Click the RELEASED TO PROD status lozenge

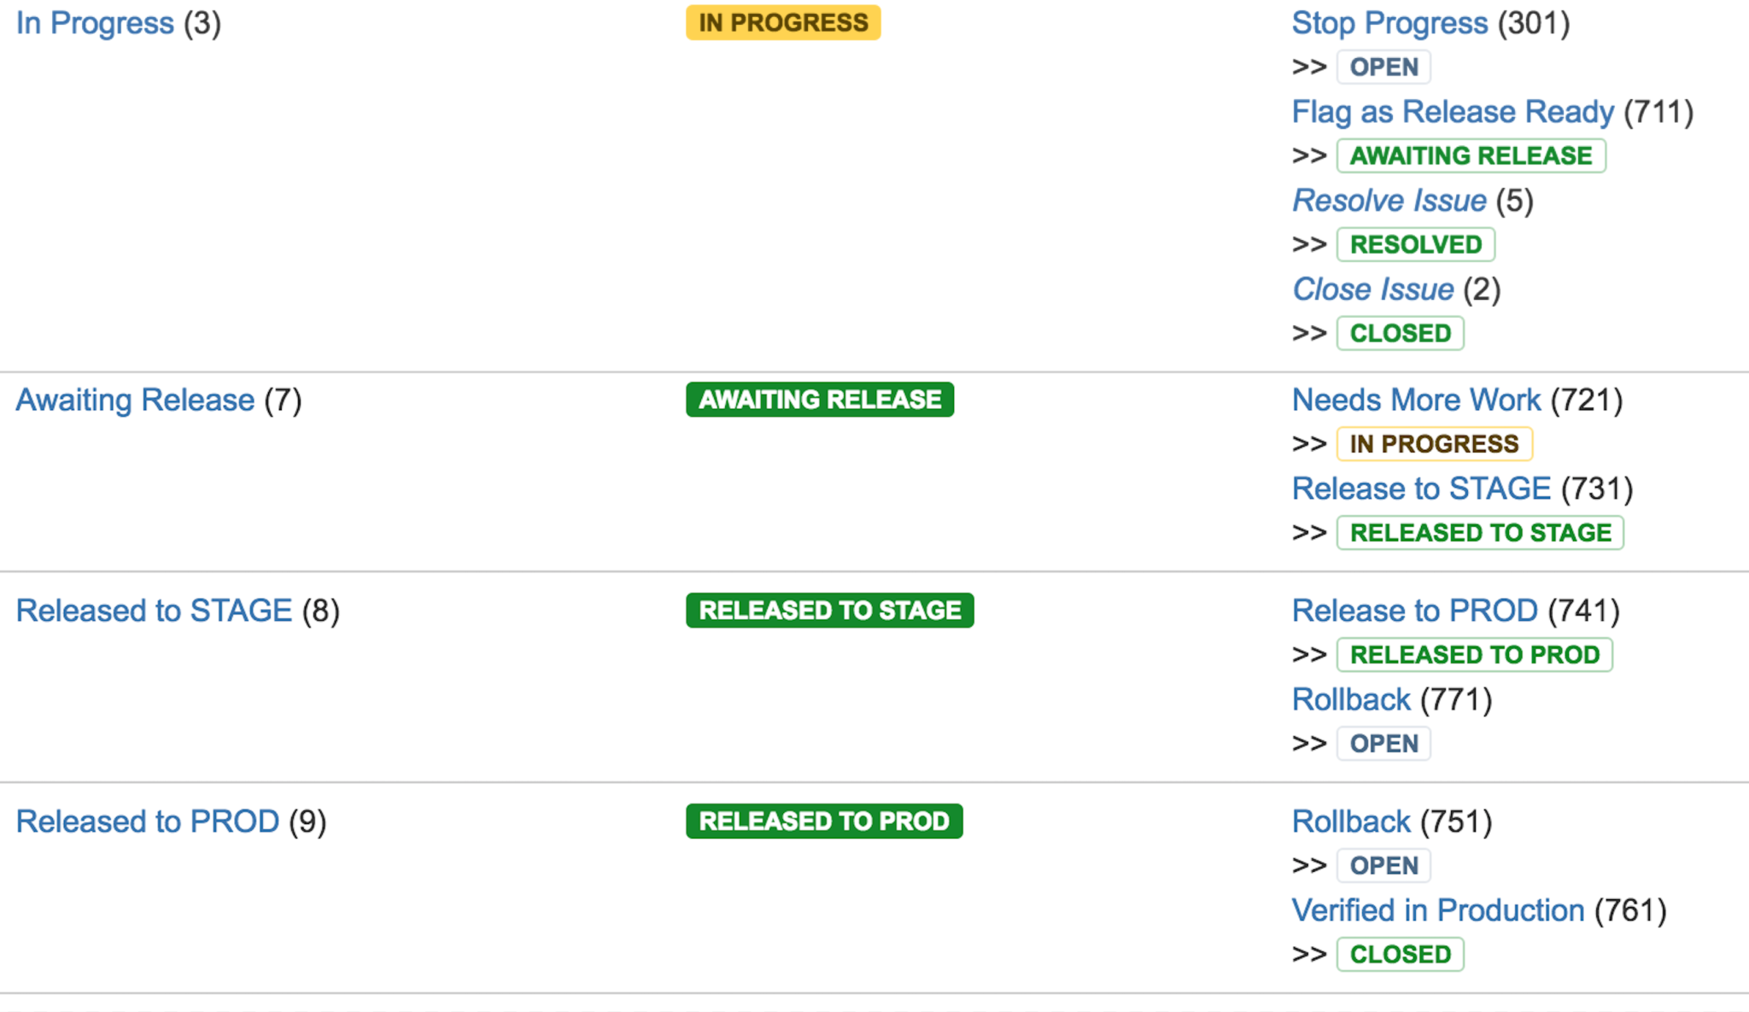click(823, 821)
